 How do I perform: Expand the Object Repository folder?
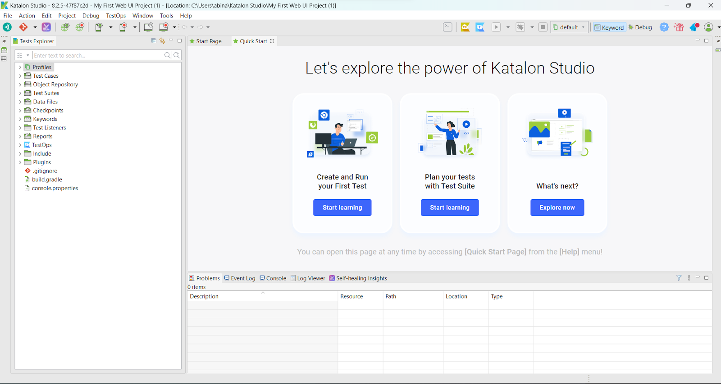[20, 85]
